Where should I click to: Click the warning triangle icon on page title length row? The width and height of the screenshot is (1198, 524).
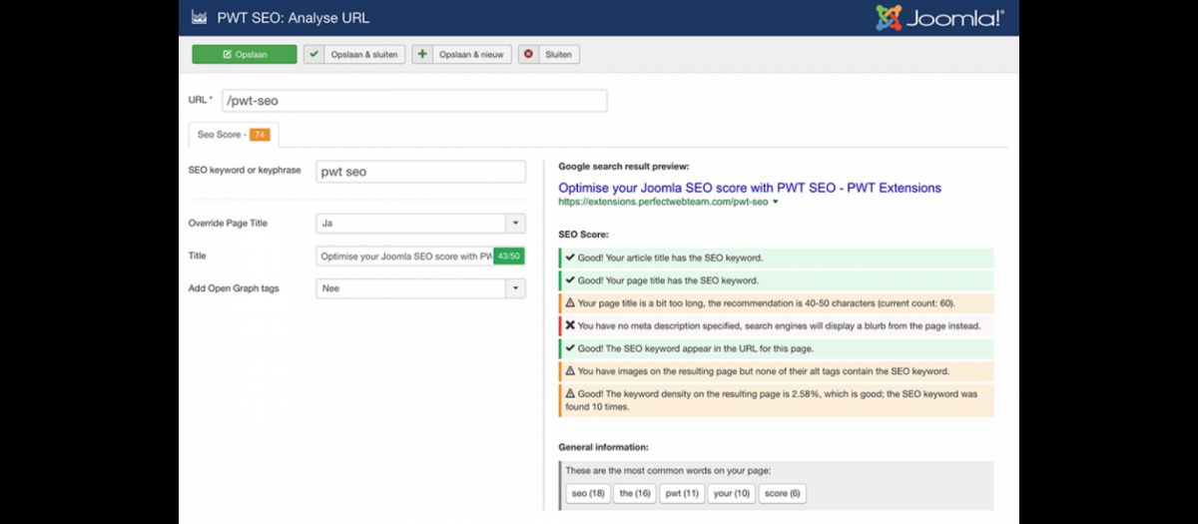(570, 303)
